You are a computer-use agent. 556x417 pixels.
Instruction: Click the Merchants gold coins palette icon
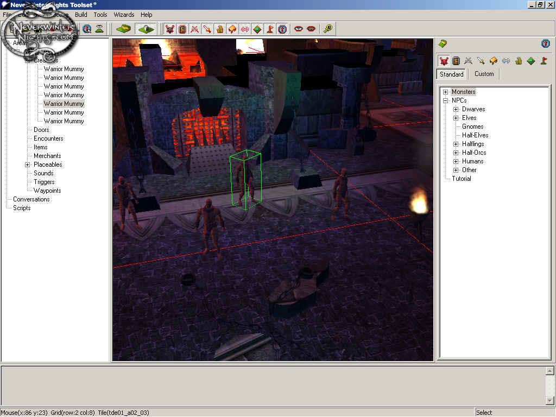point(519,61)
